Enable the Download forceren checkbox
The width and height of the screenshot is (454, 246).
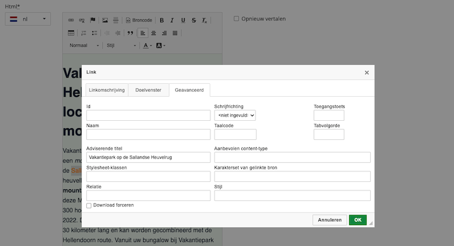pyautogui.click(x=89, y=205)
